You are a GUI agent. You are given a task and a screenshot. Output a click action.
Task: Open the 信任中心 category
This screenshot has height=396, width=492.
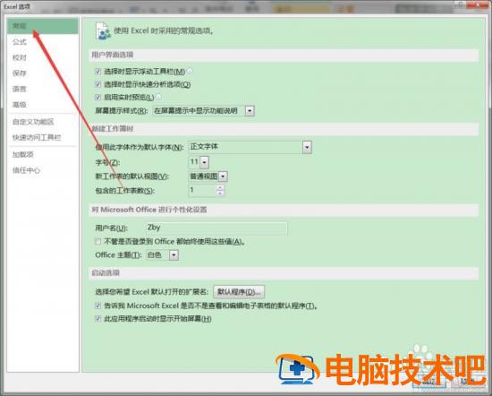coord(42,170)
